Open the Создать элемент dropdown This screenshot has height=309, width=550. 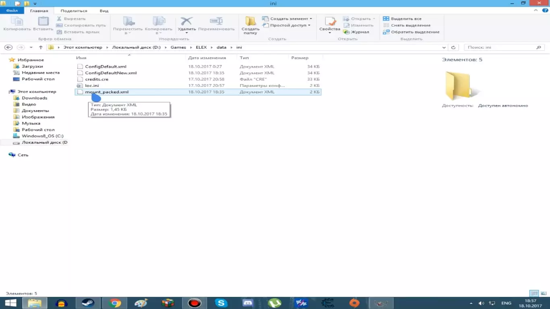pos(287,19)
